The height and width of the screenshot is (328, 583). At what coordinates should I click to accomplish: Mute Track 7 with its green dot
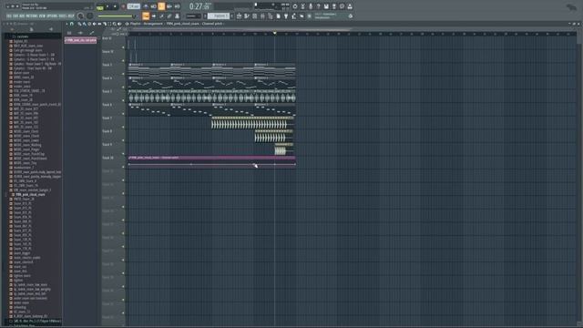point(123,128)
